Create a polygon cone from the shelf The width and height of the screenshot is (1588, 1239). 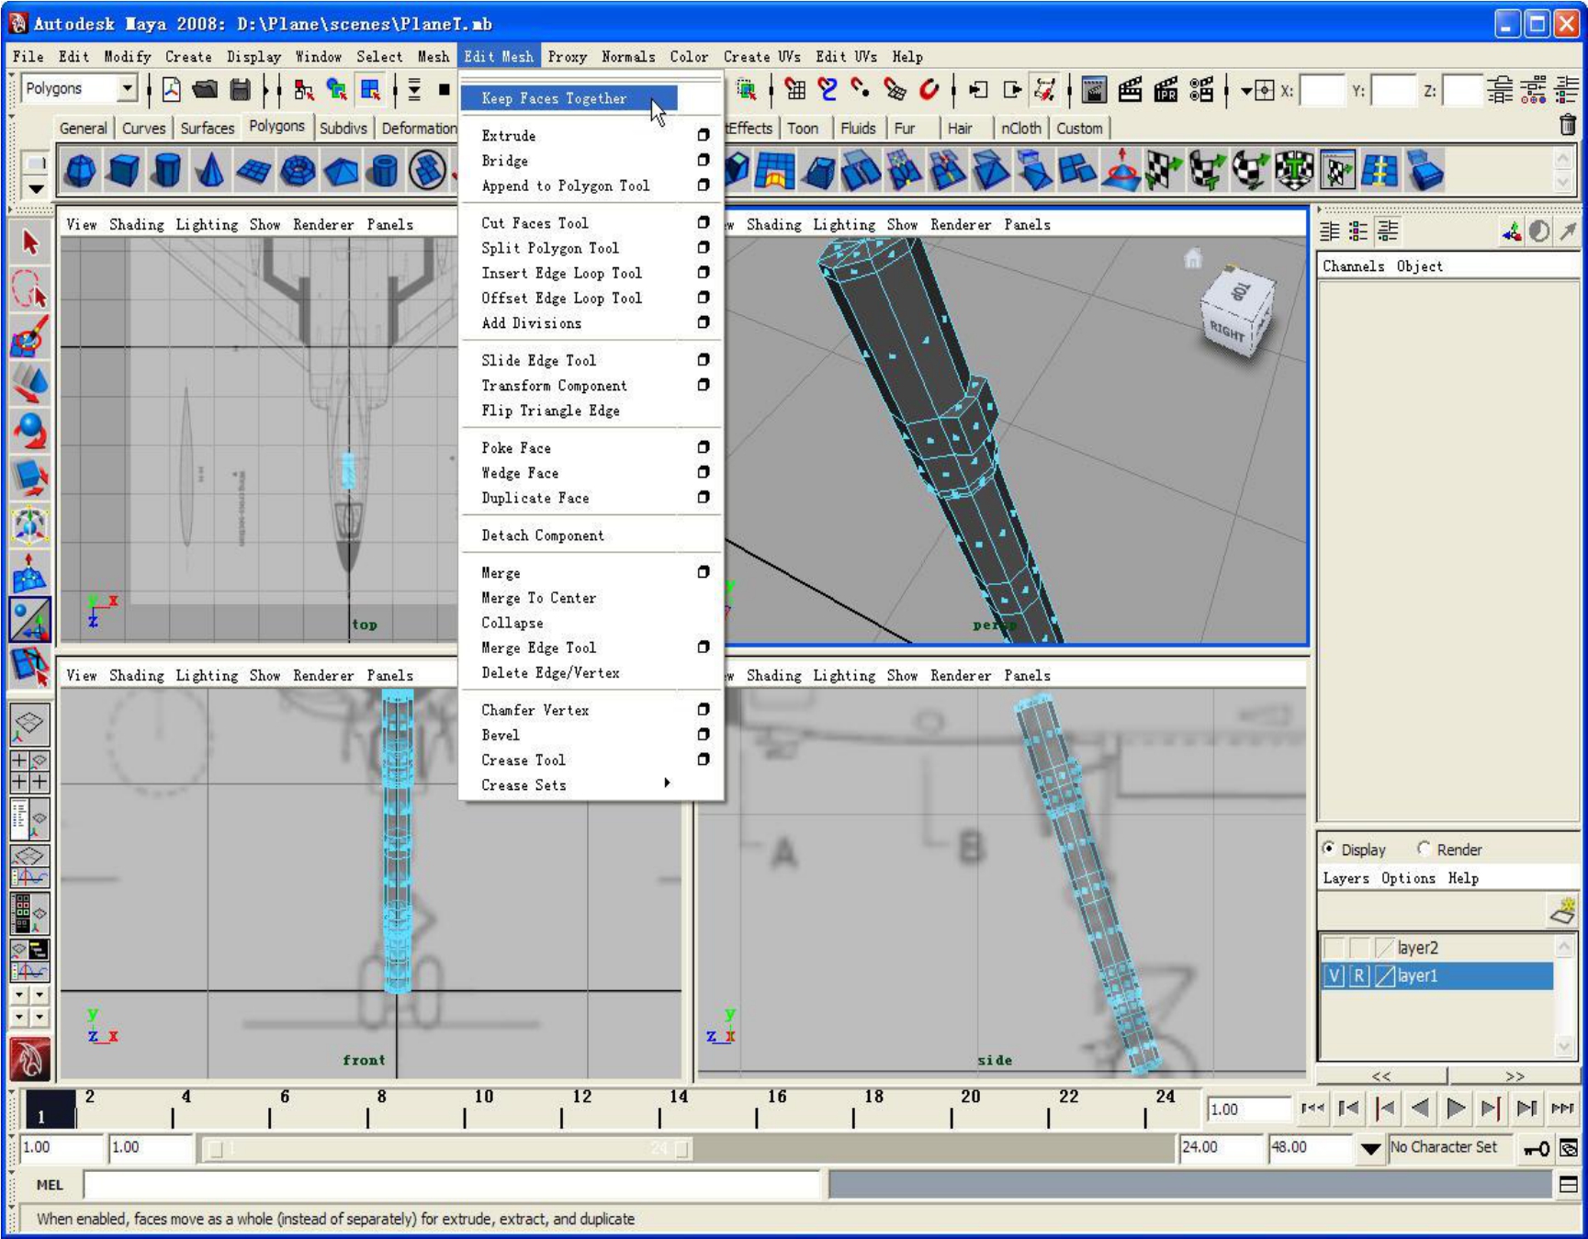210,171
